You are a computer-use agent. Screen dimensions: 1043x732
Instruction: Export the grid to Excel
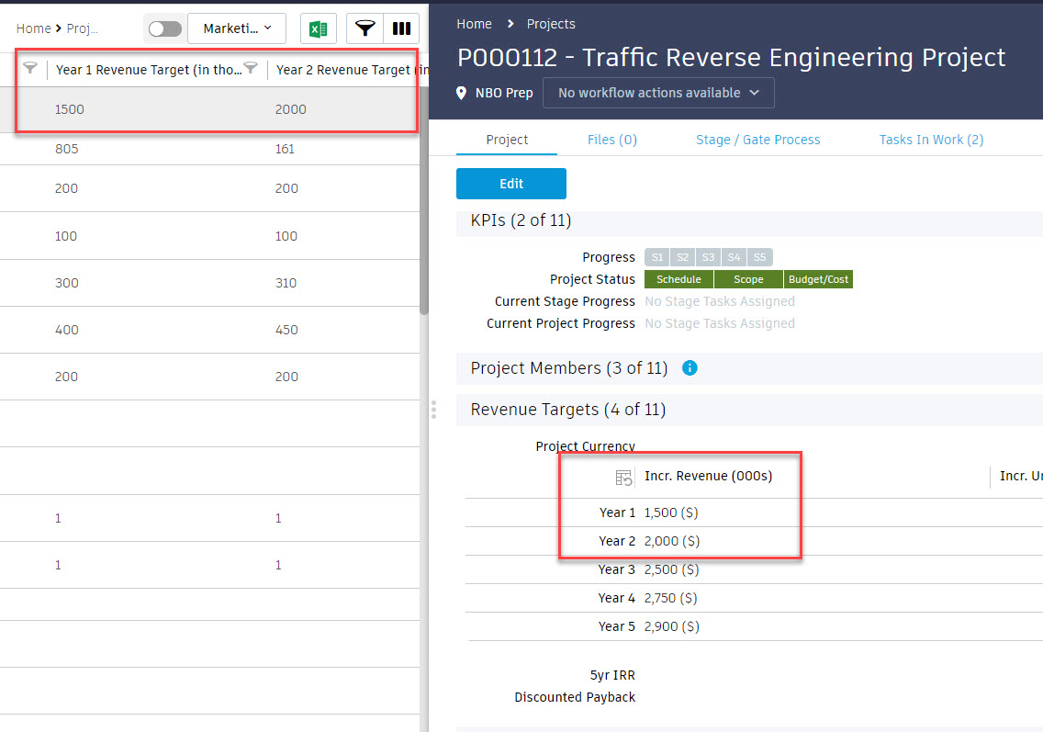(x=318, y=28)
